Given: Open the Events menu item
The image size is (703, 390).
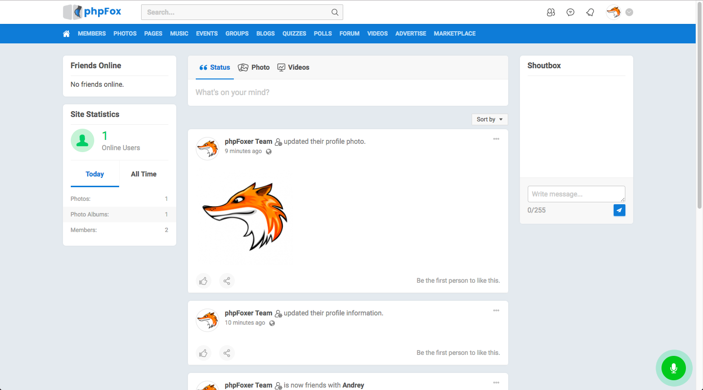Looking at the screenshot, I should click(x=207, y=34).
